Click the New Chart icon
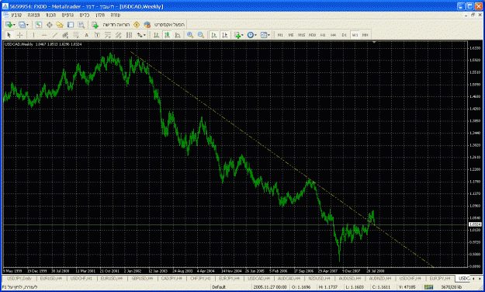The width and height of the screenshot is (485, 292). (x=9, y=24)
